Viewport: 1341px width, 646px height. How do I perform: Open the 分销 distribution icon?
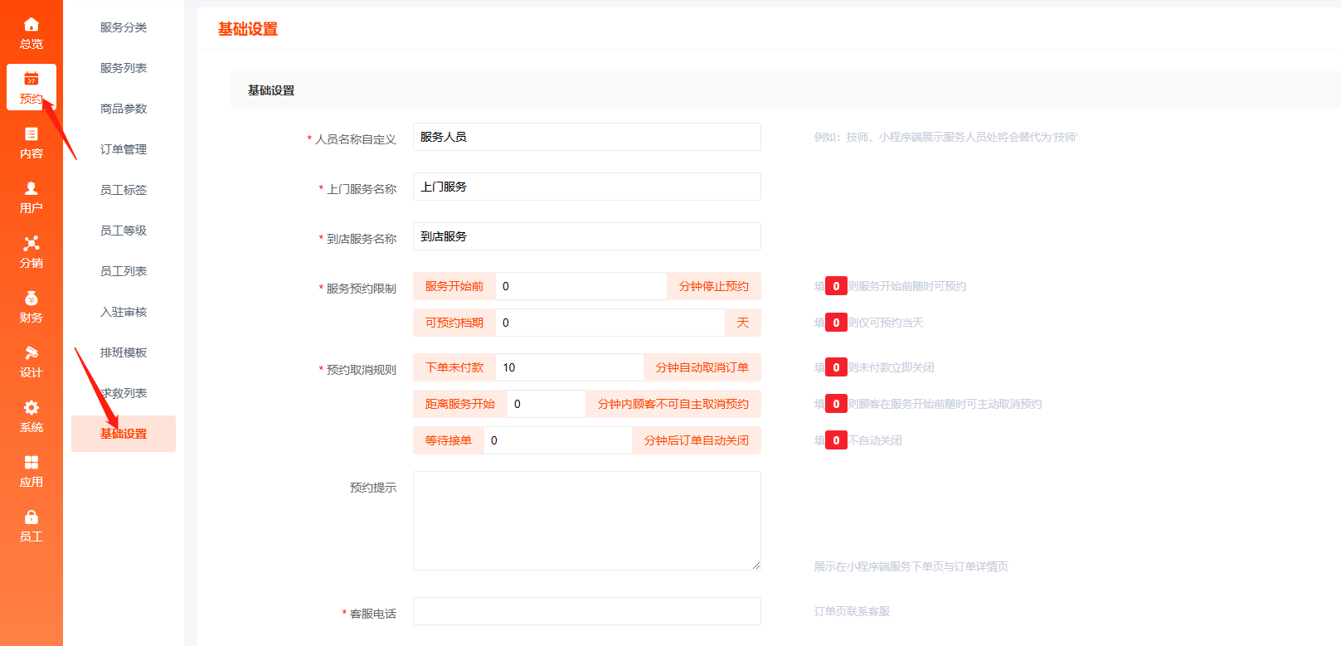click(32, 244)
